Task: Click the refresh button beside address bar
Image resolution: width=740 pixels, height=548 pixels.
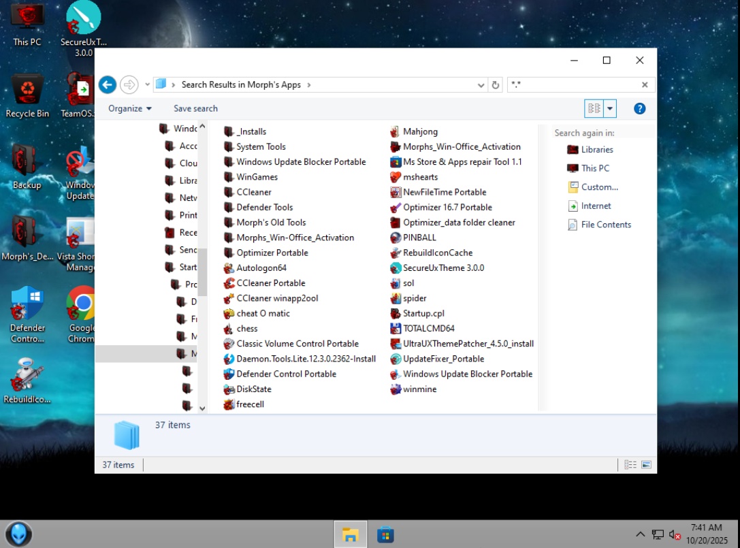Action: pyautogui.click(x=496, y=85)
